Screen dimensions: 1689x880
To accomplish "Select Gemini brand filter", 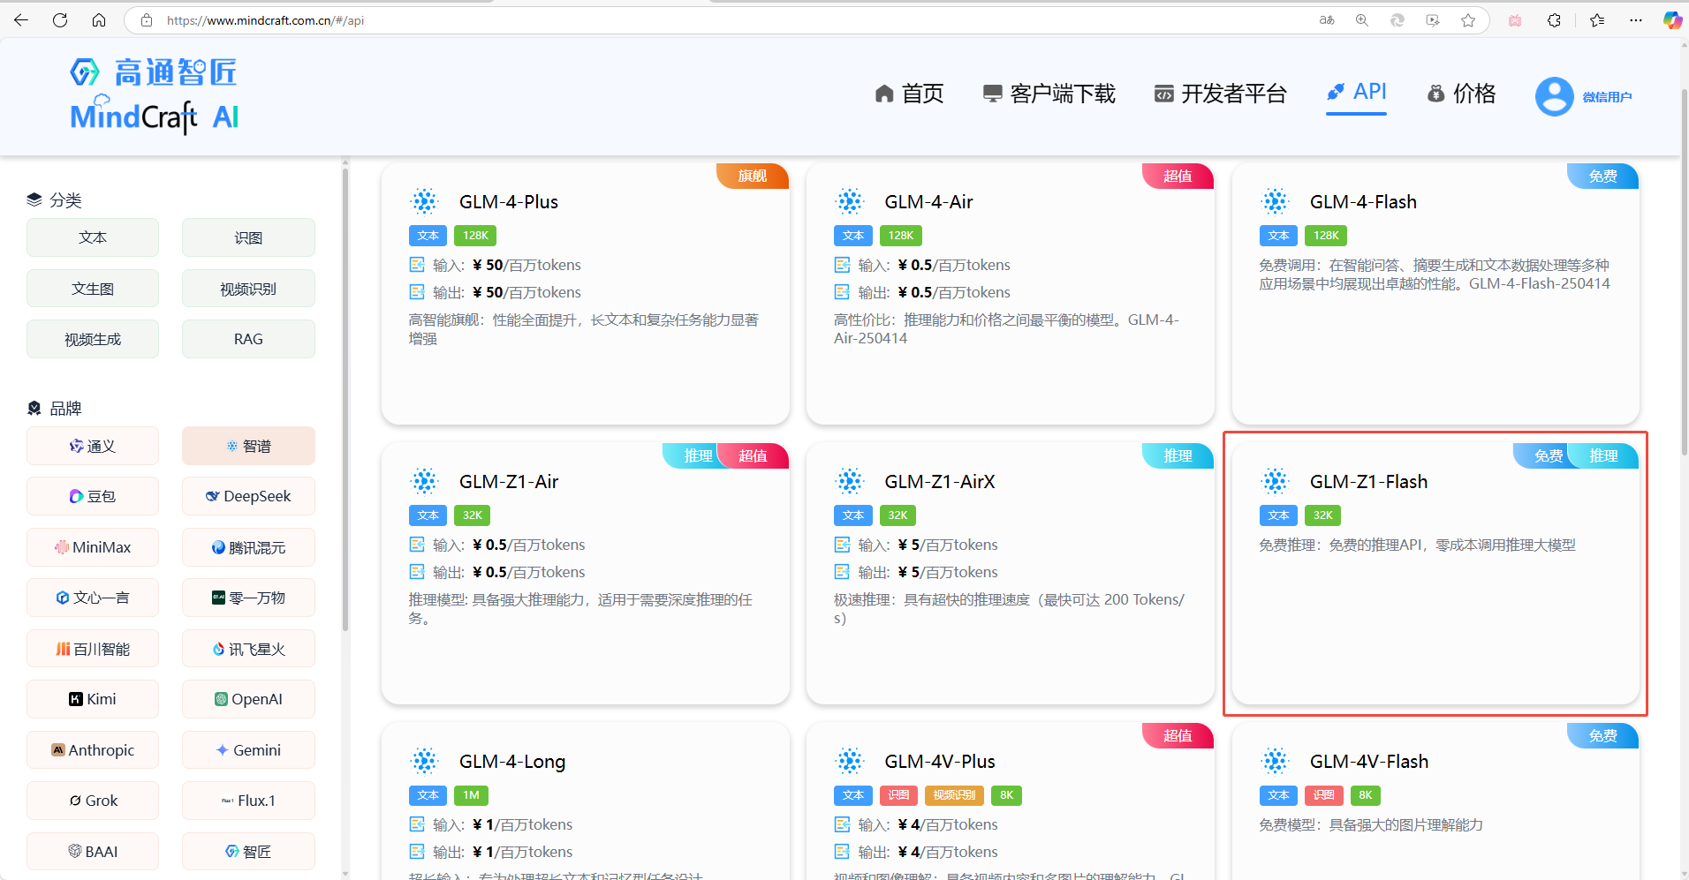I will (248, 750).
